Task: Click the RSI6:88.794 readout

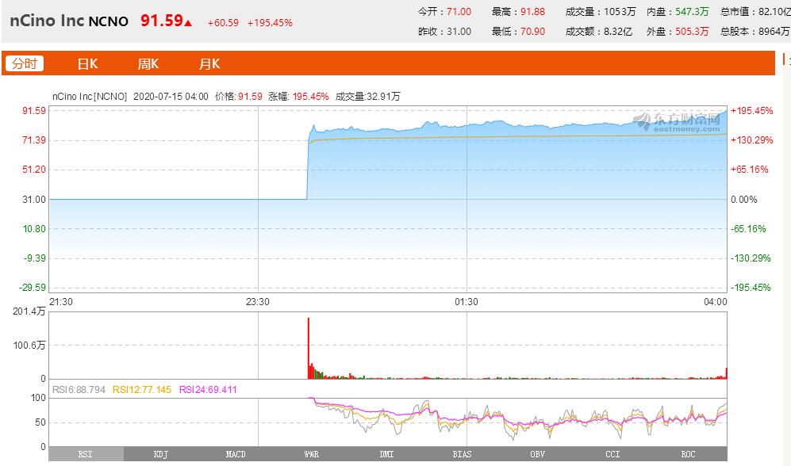Action: pos(79,389)
